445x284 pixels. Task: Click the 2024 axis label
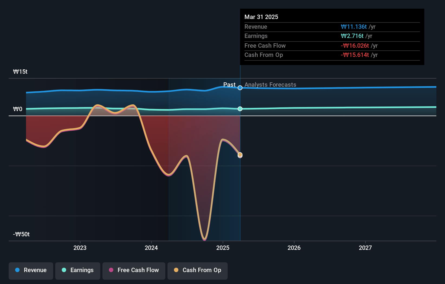coord(151,248)
